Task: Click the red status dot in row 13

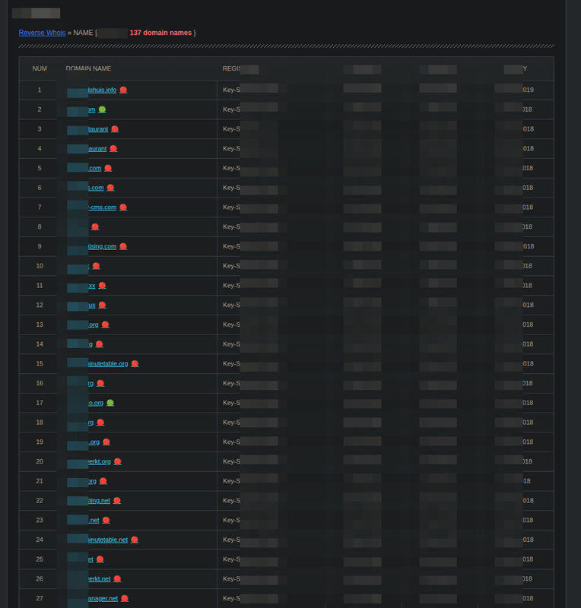Action: (105, 325)
